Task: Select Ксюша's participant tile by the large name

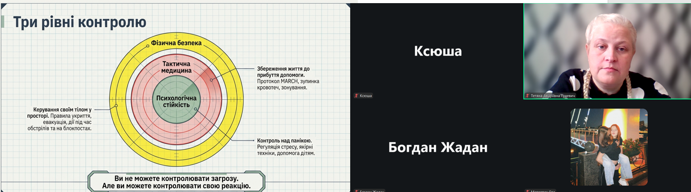Action: [x=437, y=51]
